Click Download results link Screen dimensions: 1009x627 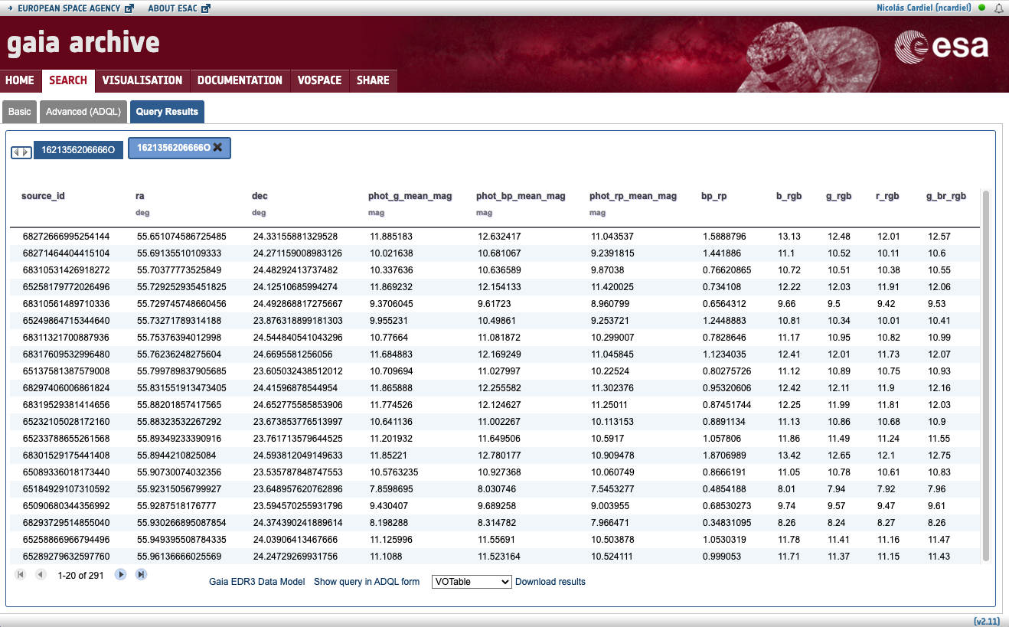tap(550, 582)
